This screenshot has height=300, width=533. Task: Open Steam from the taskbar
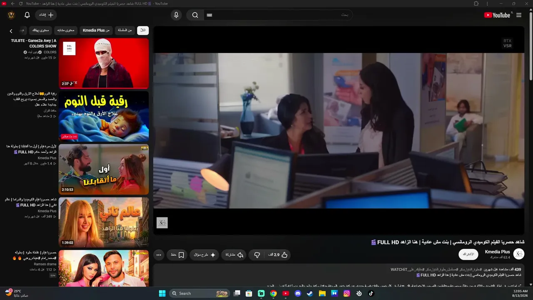point(310,293)
